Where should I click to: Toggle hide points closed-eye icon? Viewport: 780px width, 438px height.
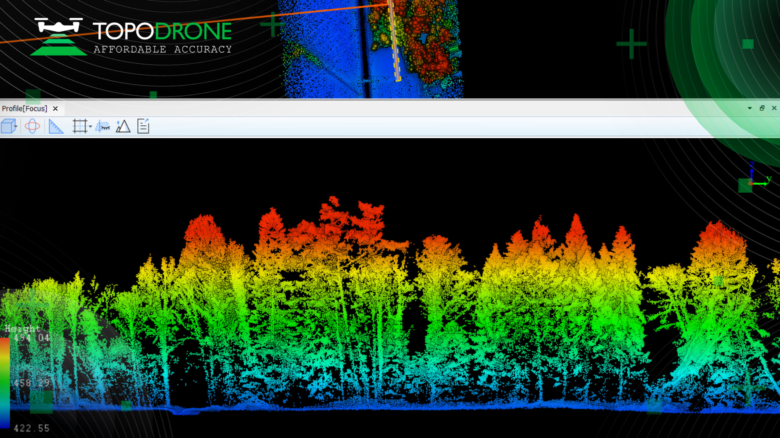(x=103, y=127)
